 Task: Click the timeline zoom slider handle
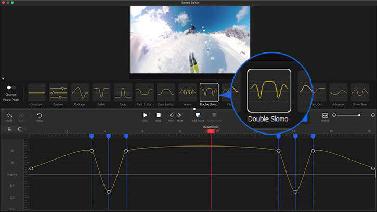tap(359, 115)
